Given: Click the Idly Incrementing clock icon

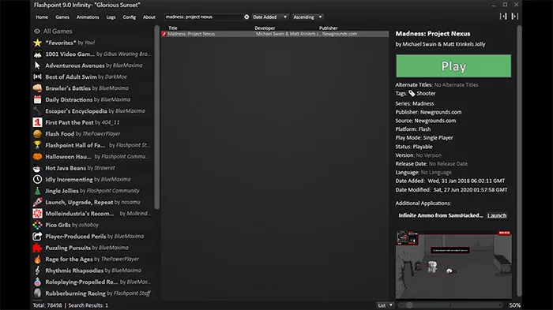Looking at the screenshot, I should pos(37,179).
